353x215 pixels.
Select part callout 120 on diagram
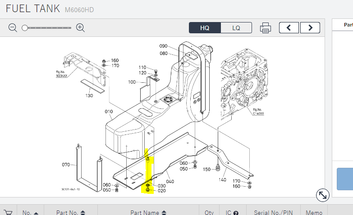[142, 73]
